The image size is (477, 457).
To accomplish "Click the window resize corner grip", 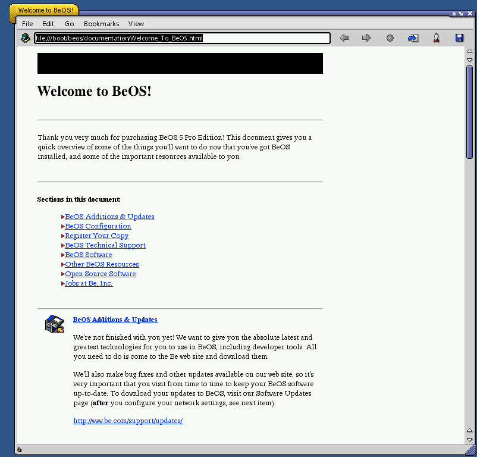I will click(470, 449).
